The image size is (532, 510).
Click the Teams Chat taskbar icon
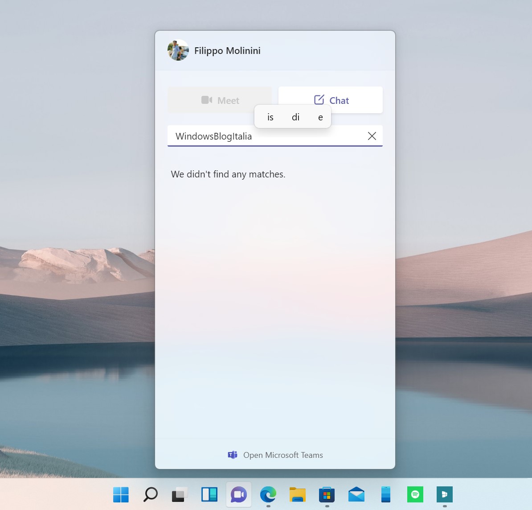(x=239, y=494)
